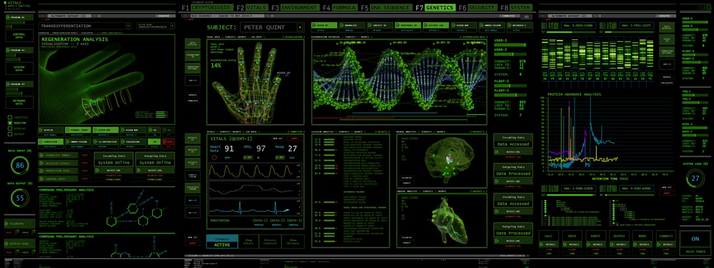The height and width of the screenshot is (268, 714).
Task: Click the Show Vitals icon button
Action: point(248,242)
